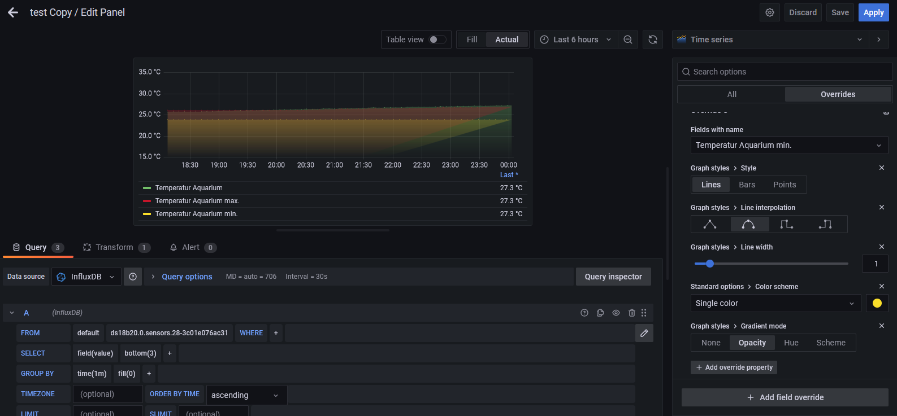Select Bars graph style
The image size is (897, 416).
coord(747,185)
